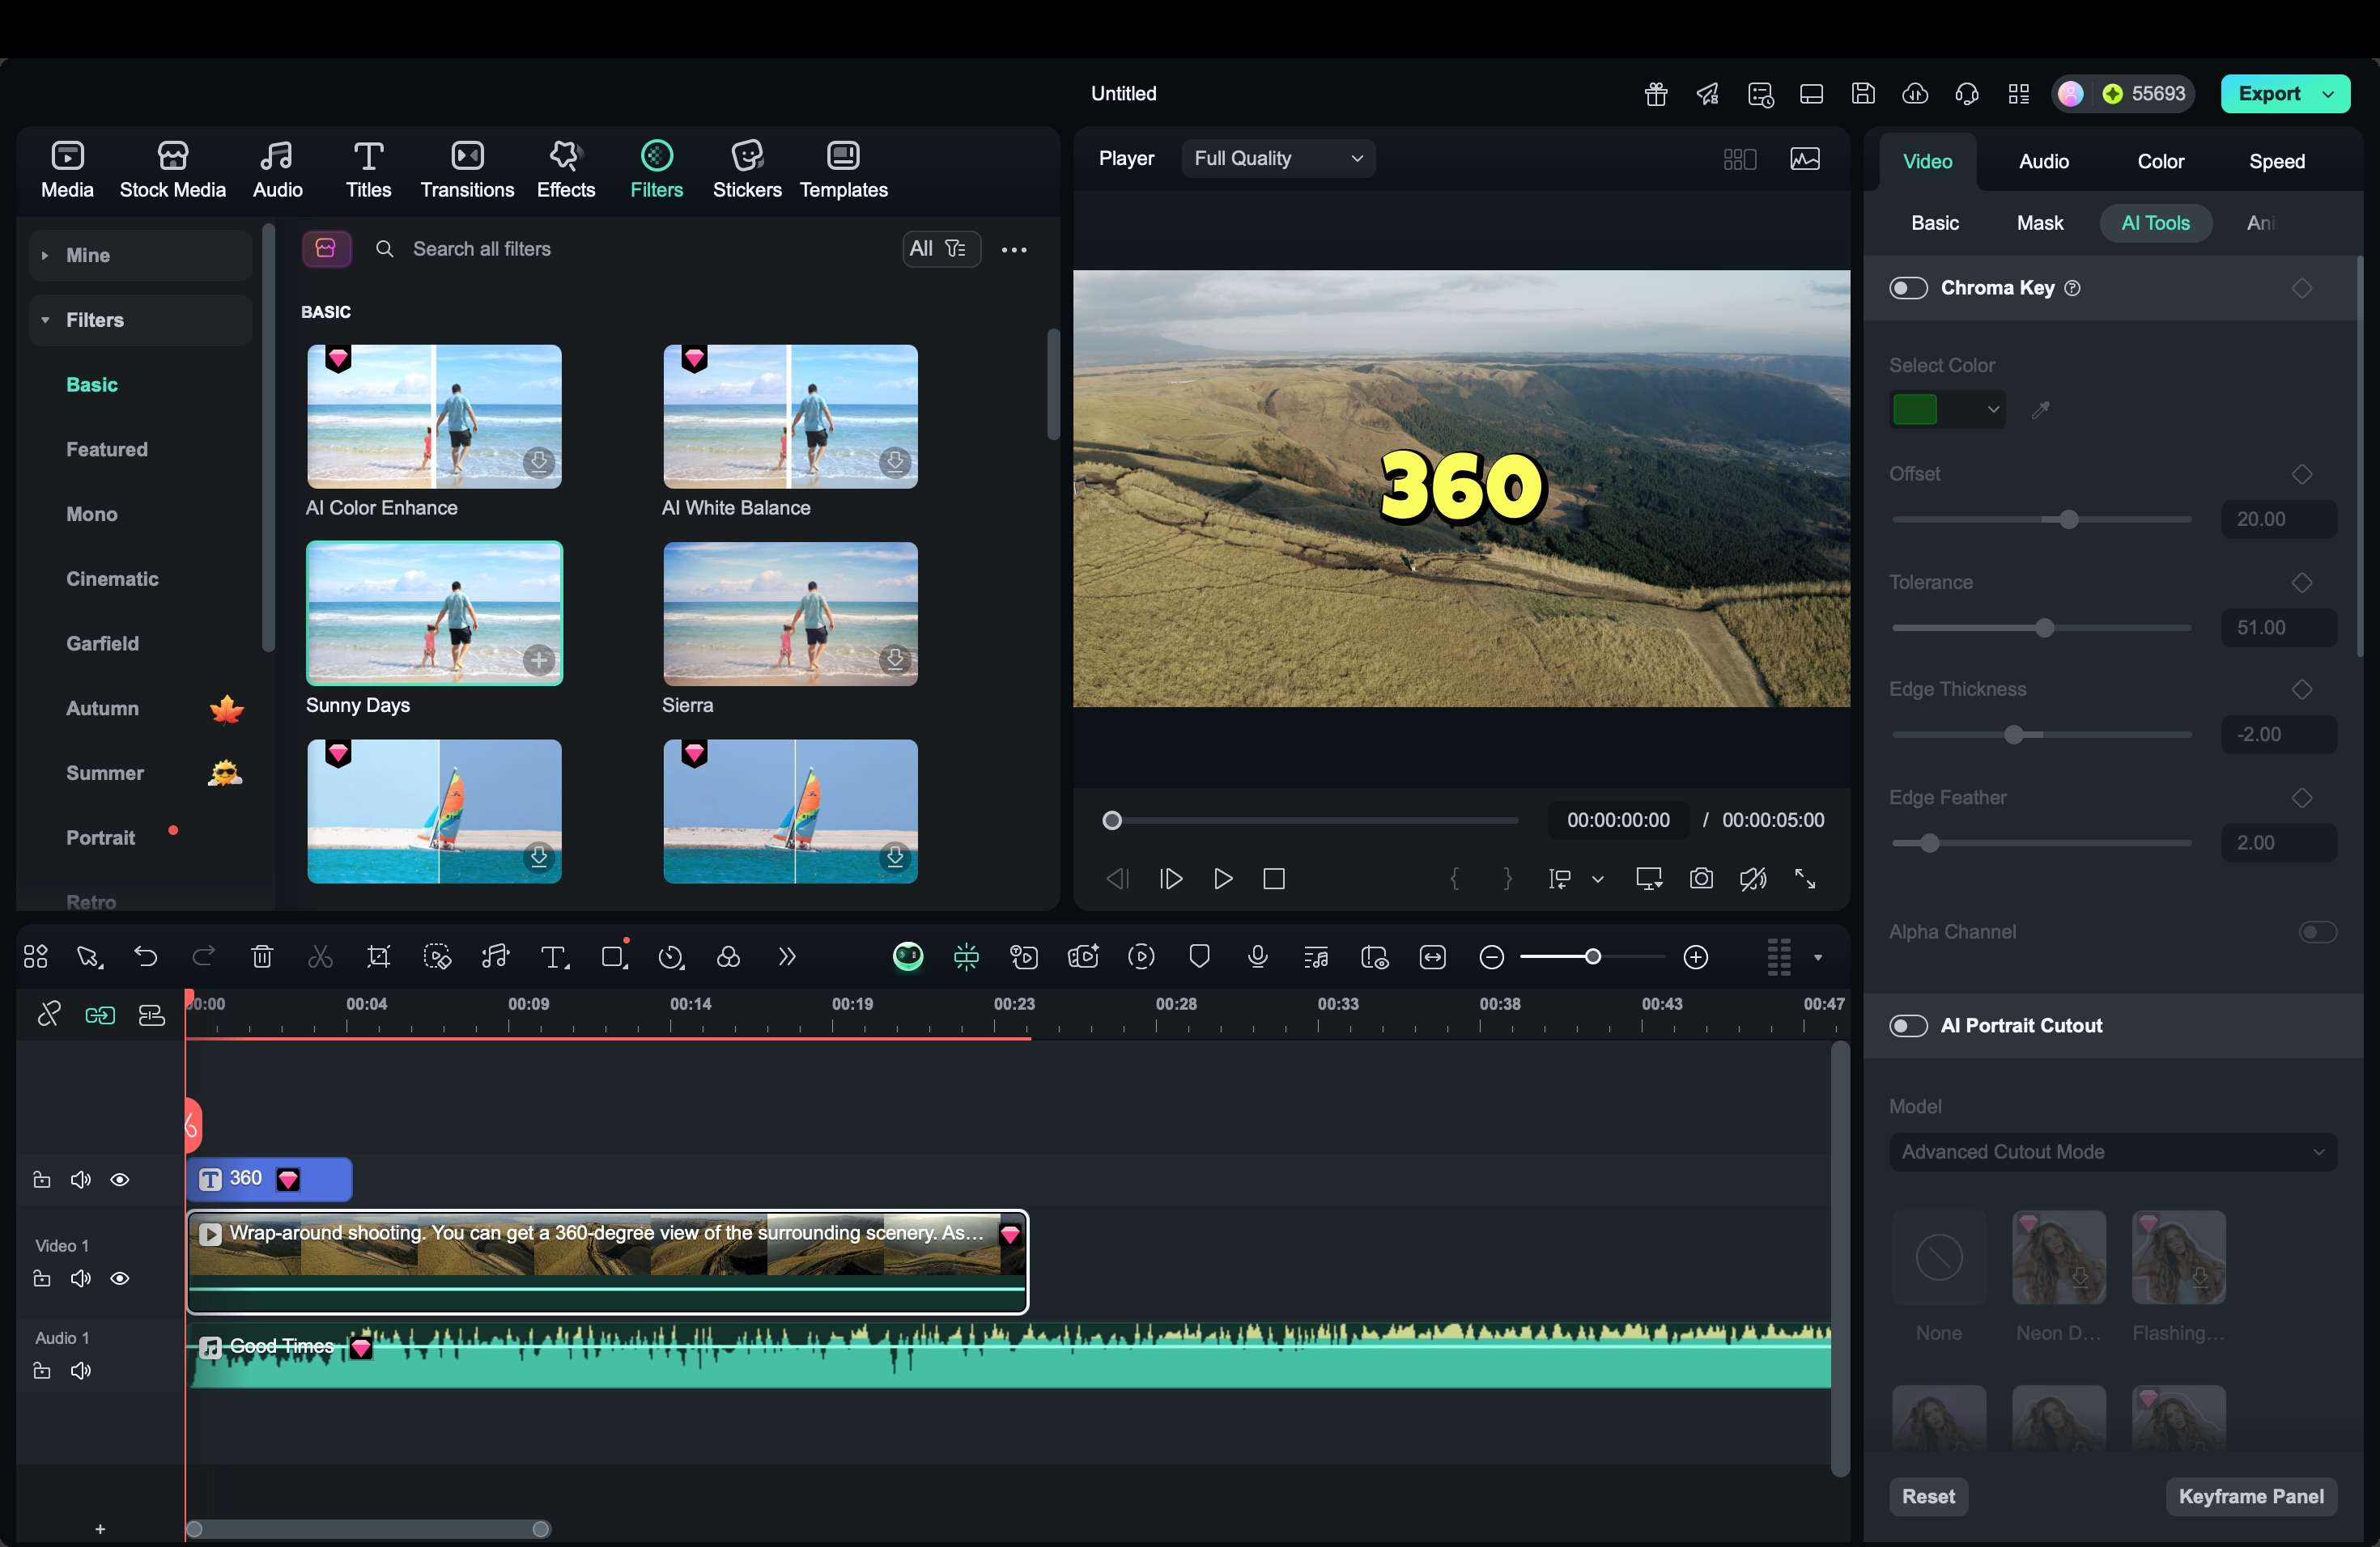Click the microphone voiceover record icon
This screenshot has height=1547, width=2380.
tap(1258, 956)
